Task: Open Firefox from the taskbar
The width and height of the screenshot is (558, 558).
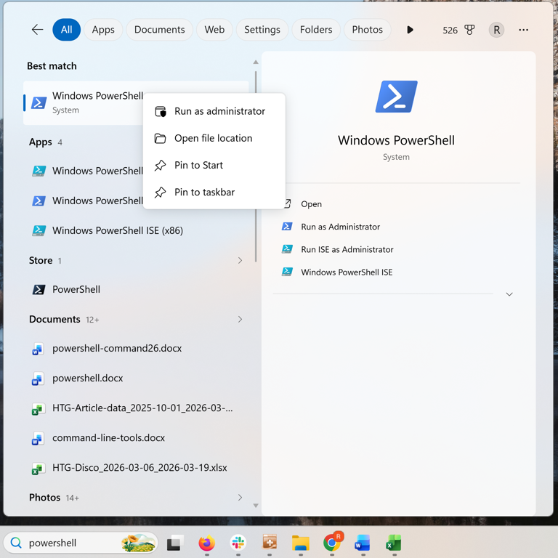Action: pyautogui.click(x=207, y=543)
